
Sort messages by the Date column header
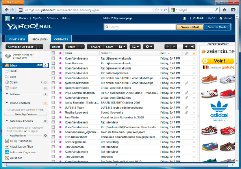[165, 53]
